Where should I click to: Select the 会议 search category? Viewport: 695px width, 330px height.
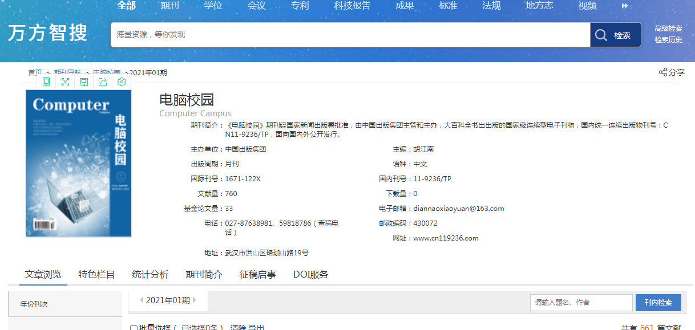pos(257,6)
